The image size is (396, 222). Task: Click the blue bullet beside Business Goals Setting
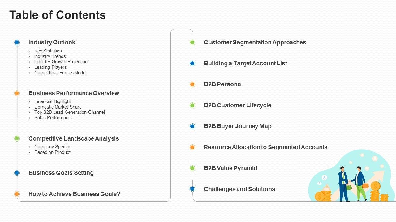click(x=17, y=173)
